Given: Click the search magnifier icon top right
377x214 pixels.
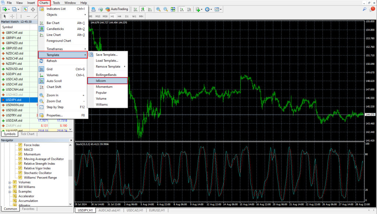Looking at the screenshot, I should [x=364, y=9].
